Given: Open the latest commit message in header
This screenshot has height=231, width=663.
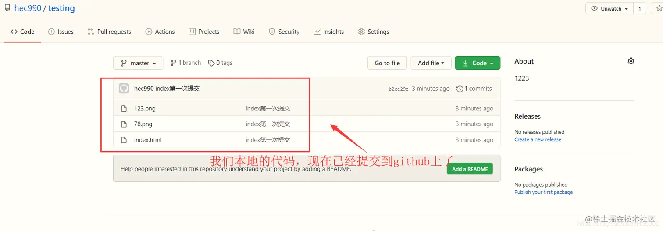Looking at the screenshot, I should point(178,89).
